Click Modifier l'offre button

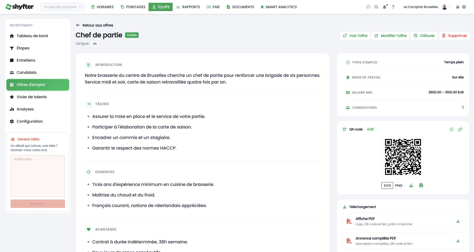[x=390, y=36]
